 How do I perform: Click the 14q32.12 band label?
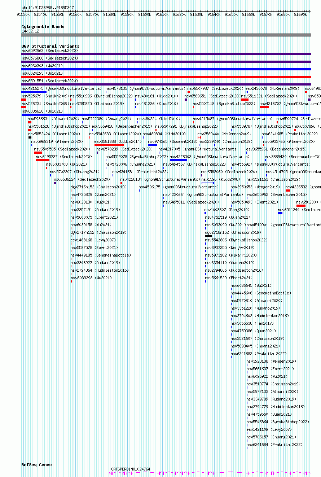[x=30, y=31]
